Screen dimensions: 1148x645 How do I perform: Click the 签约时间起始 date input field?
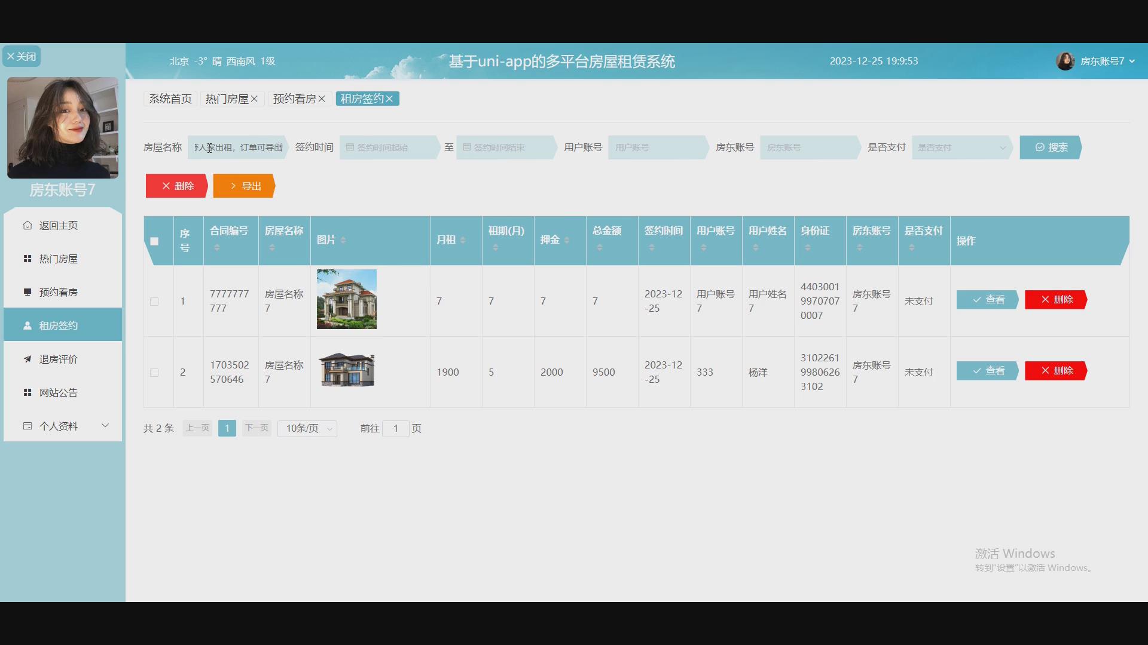[387, 148]
